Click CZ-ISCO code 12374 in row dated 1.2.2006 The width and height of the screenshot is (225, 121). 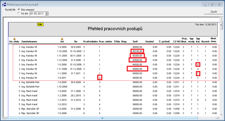click(176, 96)
